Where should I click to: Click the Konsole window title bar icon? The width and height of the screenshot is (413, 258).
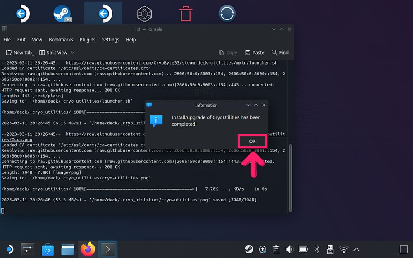click(4, 29)
